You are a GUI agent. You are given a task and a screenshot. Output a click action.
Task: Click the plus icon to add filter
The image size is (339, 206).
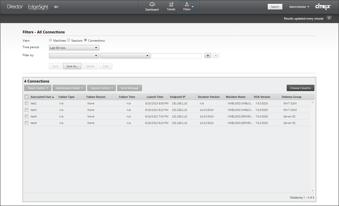(208, 55)
